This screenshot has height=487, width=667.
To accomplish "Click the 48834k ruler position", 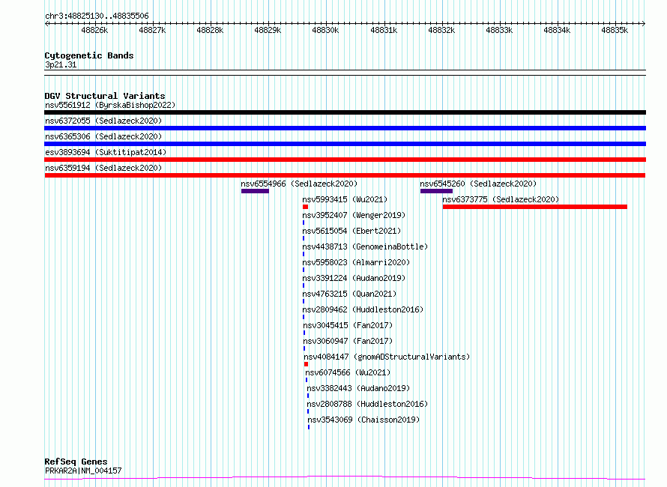I will point(557,30).
